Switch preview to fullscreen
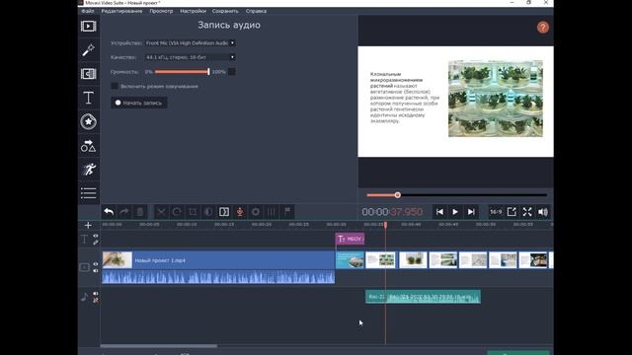 click(x=527, y=212)
